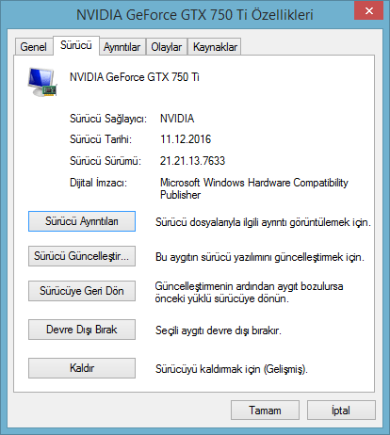This screenshot has height=435, width=390.
Task: Switch to the Kaynaklar tab
Action: tap(215, 47)
